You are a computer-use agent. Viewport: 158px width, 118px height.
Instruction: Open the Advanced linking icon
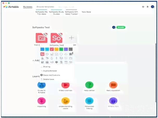click(x=89, y=101)
